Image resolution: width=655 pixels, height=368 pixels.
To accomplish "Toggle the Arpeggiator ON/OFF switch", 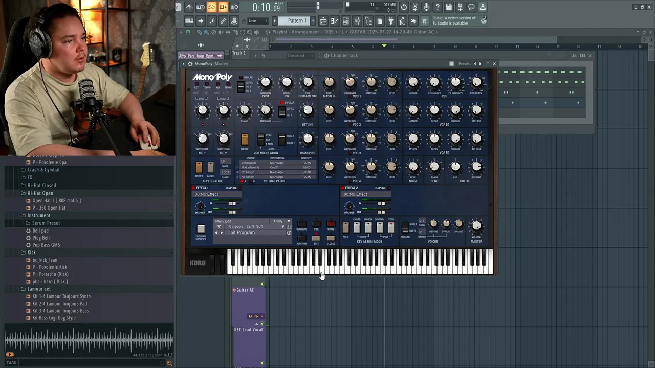I will coord(199,168).
